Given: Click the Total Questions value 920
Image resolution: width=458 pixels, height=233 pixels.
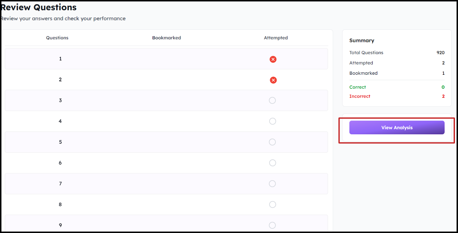Looking at the screenshot, I should click(x=441, y=53).
